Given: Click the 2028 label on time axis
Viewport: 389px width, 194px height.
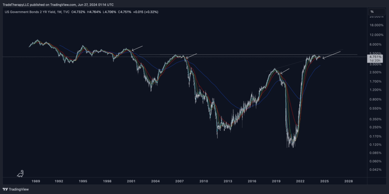Looking at the screenshot, I should coord(348,182).
